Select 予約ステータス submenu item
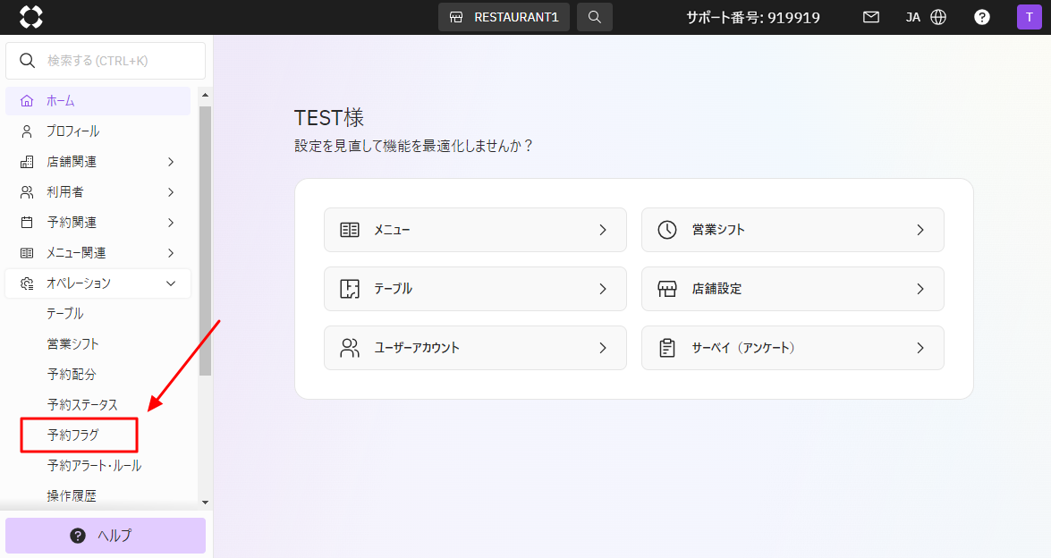This screenshot has width=1051, height=558. (82, 405)
